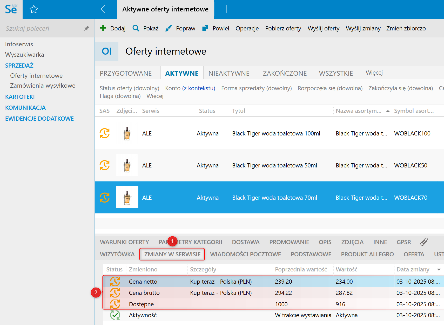Expand the SPRZEDAŻ sidebar section
This screenshot has width=444, height=325.
(x=19, y=66)
